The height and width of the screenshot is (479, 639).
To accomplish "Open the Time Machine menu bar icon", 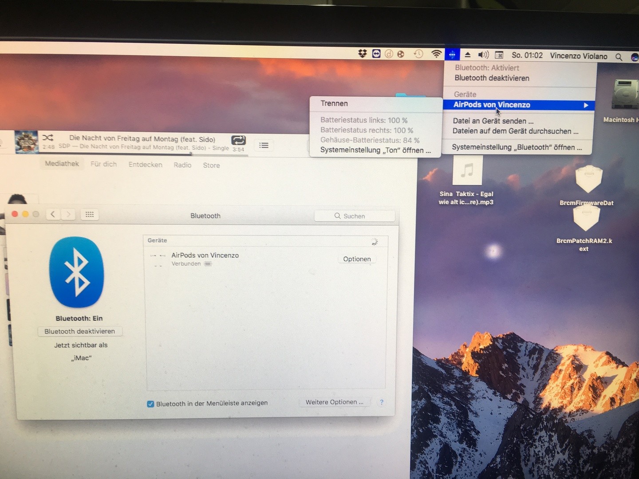I will click(418, 54).
